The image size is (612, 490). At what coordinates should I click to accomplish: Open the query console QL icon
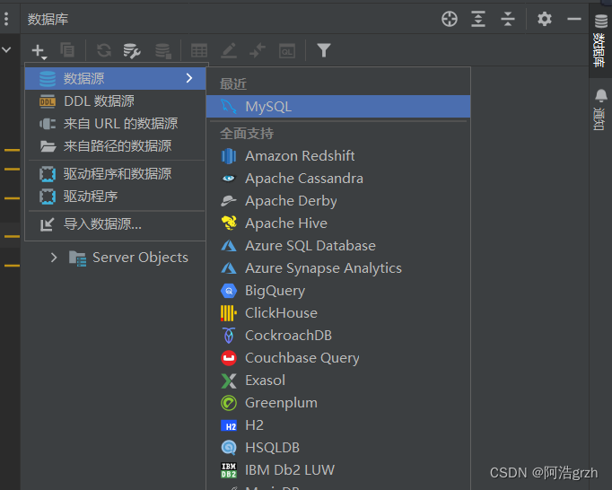[x=287, y=51]
